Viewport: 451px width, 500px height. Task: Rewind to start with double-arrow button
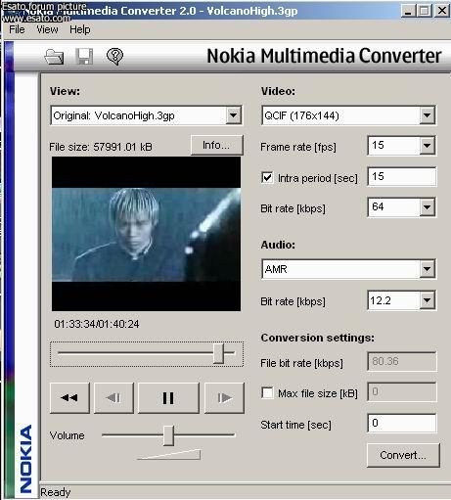(x=69, y=398)
